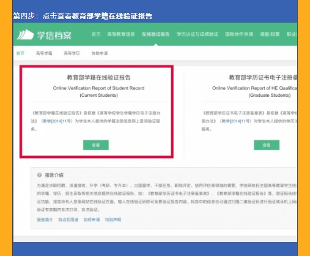The width and height of the screenshot is (310, 256).
Task: Open the 报告简介 link
Action: pyautogui.click(x=45, y=220)
